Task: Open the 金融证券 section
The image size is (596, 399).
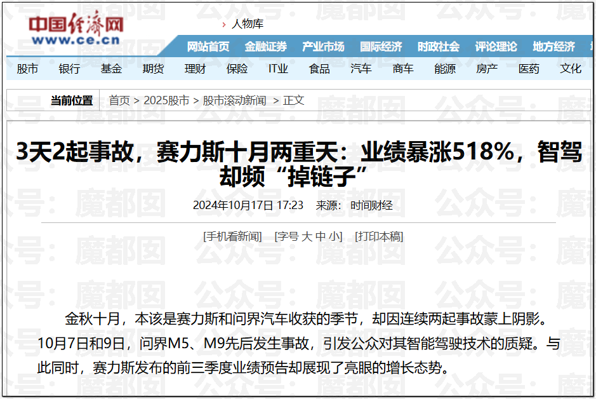Action: pyautogui.click(x=266, y=47)
